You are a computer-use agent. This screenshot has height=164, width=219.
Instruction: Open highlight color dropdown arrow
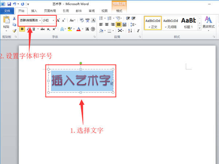pos(74,29)
